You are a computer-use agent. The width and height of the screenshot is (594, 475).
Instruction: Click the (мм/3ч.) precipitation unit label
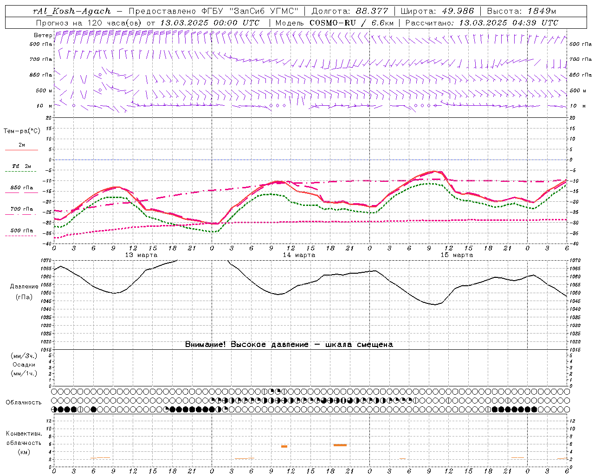[24, 356]
